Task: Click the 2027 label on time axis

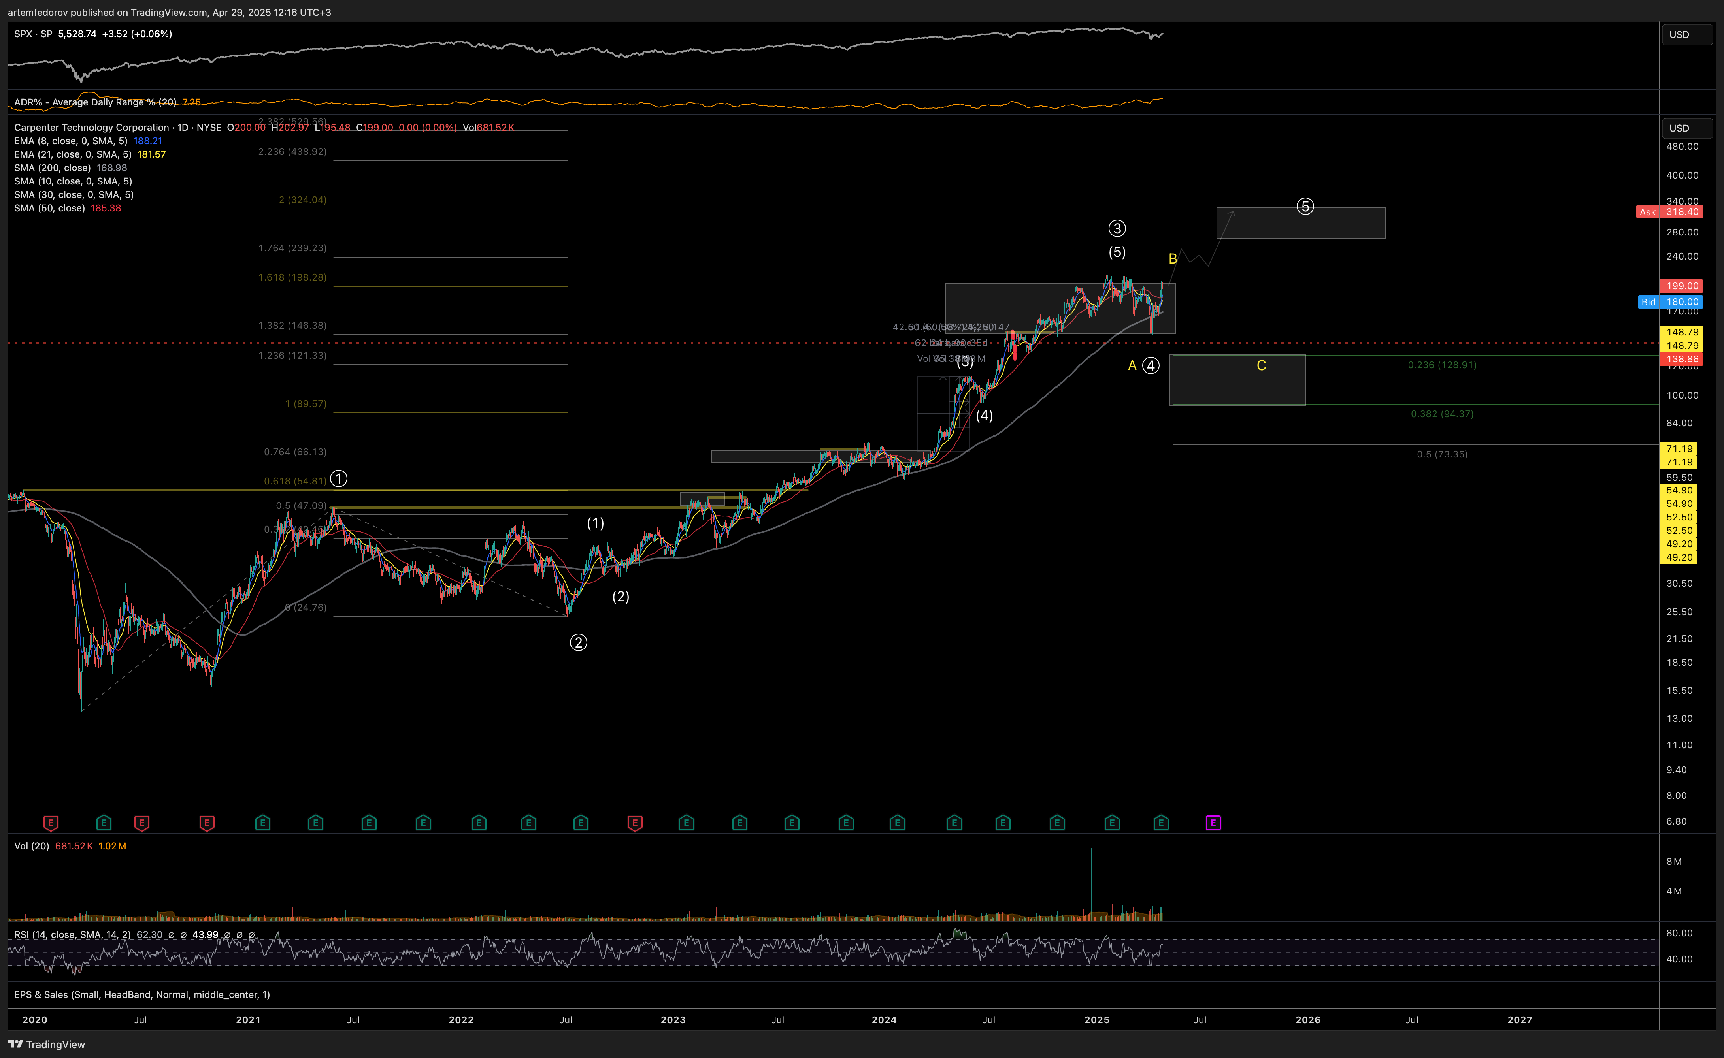Action: click(x=1520, y=1020)
